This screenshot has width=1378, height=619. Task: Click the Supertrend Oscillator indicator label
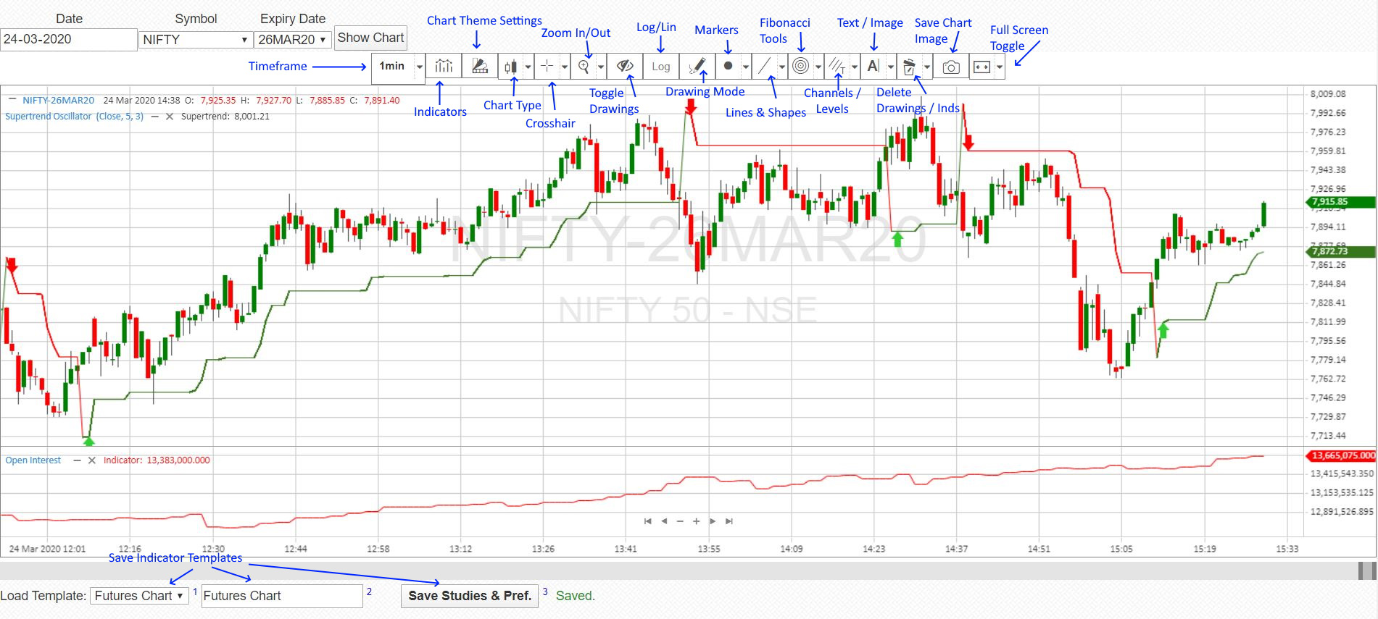74,117
